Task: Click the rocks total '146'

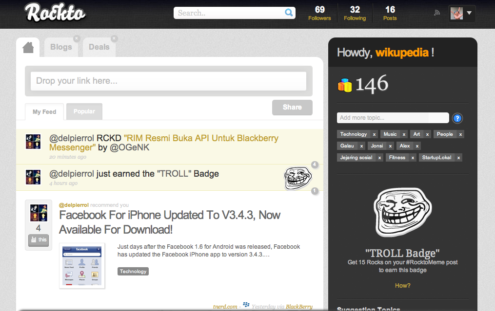Action: pyautogui.click(x=372, y=84)
